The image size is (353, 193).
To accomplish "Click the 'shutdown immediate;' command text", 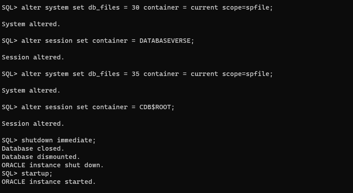I will (x=58, y=140).
